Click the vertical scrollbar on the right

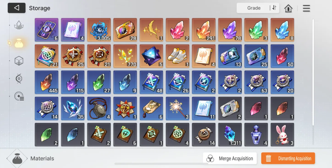pyautogui.click(x=313, y=73)
